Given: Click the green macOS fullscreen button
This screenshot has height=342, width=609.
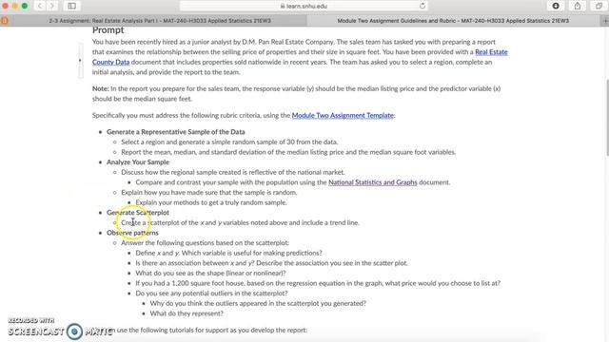Looking at the screenshot, I should tap(25, 6).
